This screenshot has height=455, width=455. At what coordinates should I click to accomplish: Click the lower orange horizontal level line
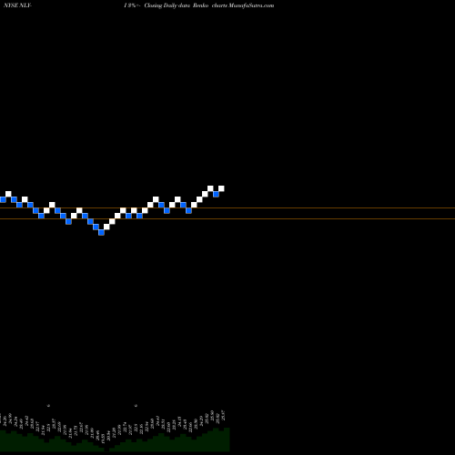pos(227,218)
